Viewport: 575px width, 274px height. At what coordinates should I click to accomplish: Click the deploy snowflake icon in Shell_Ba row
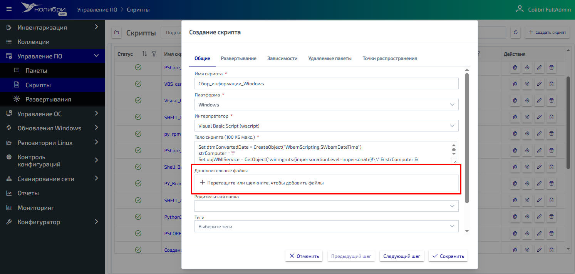[x=527, y=167]
